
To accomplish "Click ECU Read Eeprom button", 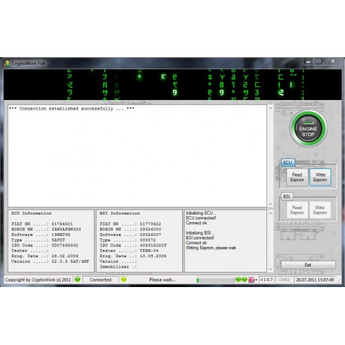I will coord(297,177).
